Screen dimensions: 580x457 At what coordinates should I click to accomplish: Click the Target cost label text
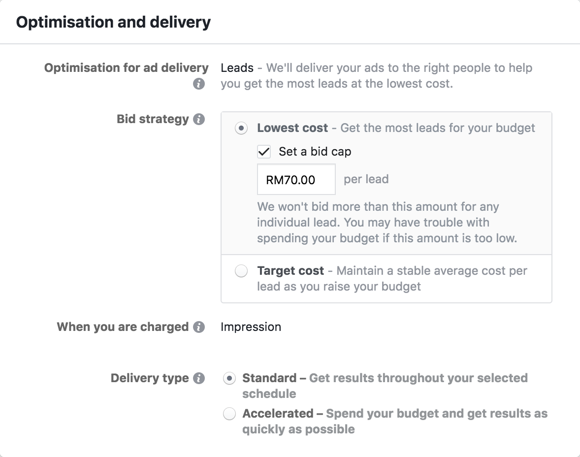290,271
